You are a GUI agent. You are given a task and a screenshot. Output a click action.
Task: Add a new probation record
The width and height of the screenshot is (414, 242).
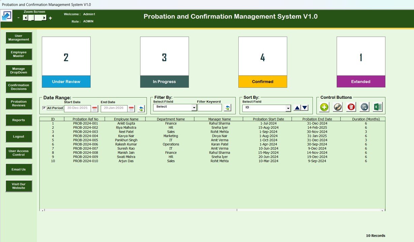tap(324, 107)
